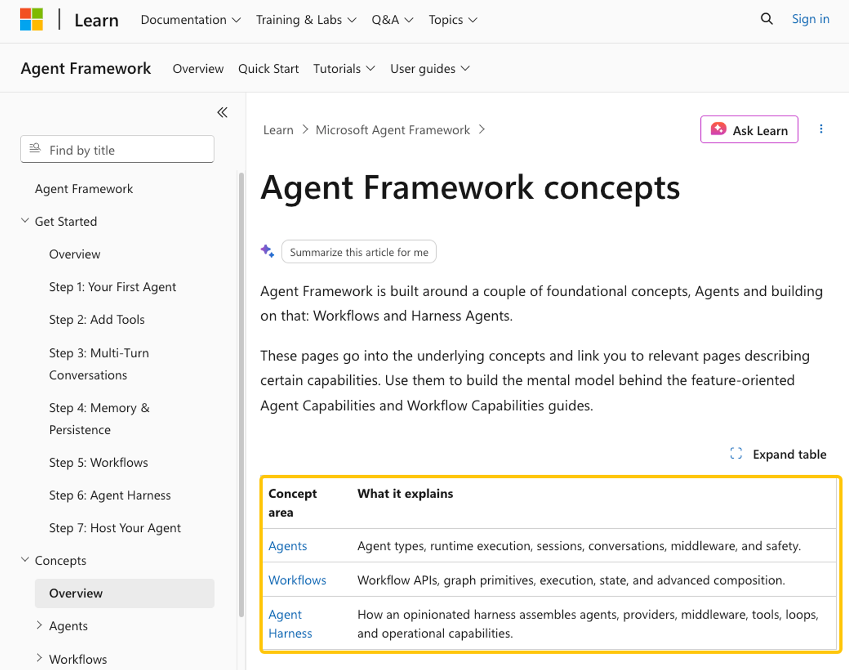Click the filter icon in Find by title

click(x=35, y=149)
